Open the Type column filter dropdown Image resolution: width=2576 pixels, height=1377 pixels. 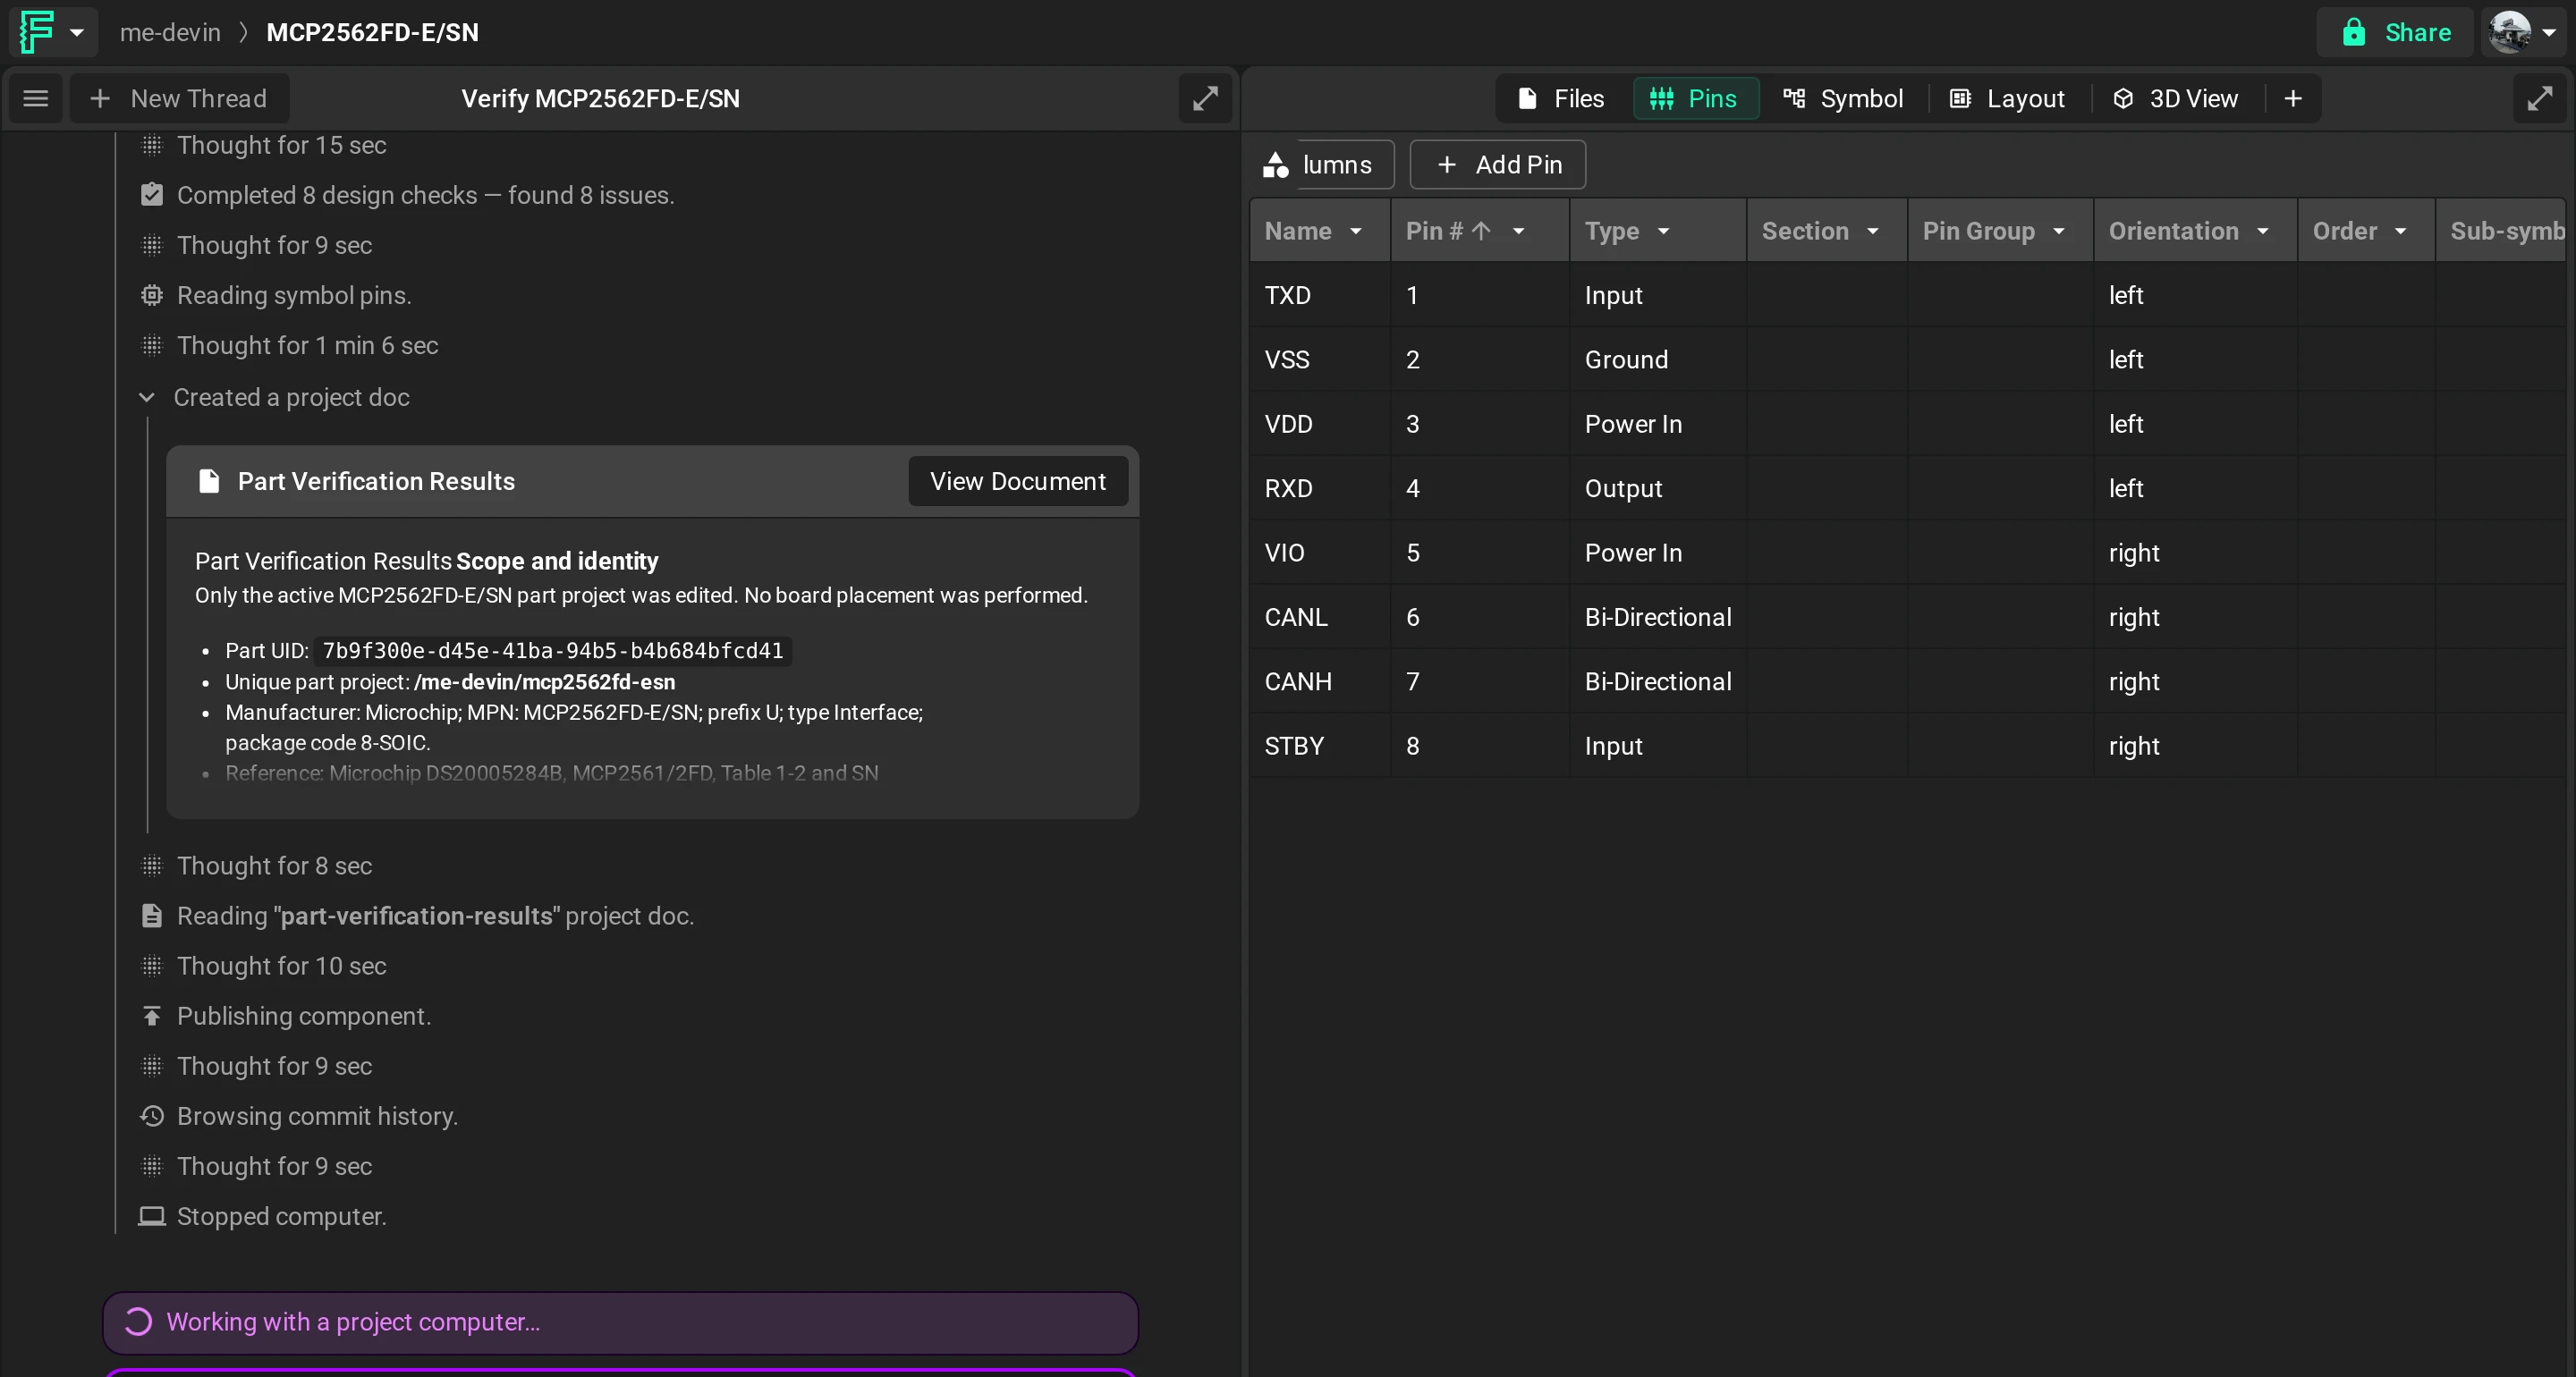[x=1664, y=231]
